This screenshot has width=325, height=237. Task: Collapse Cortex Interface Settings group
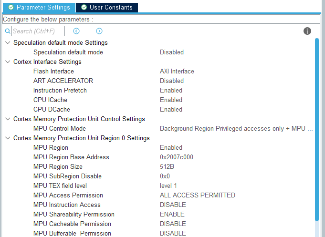(7, 62)
